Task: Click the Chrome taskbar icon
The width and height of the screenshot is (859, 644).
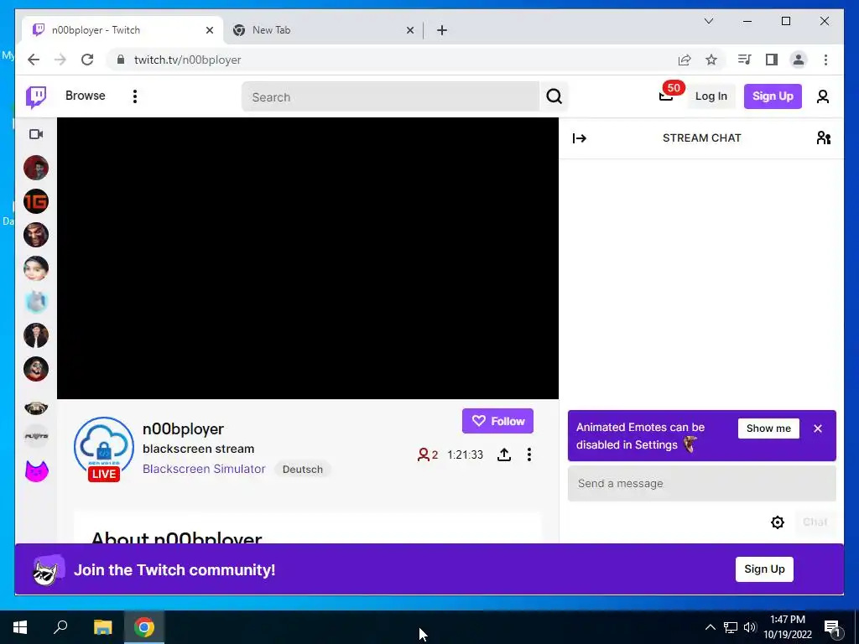Action: tap(144, 627)
